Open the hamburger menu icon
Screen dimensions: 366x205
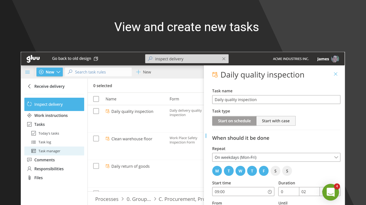[27, 72]
